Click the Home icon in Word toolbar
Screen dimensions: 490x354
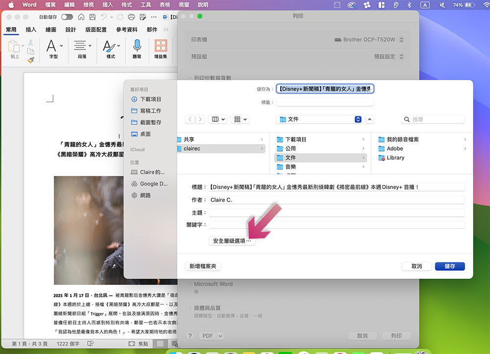[x=81, y=17]
